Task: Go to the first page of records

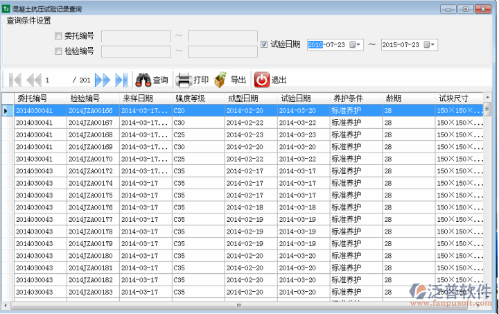Action: click(15, 80)
